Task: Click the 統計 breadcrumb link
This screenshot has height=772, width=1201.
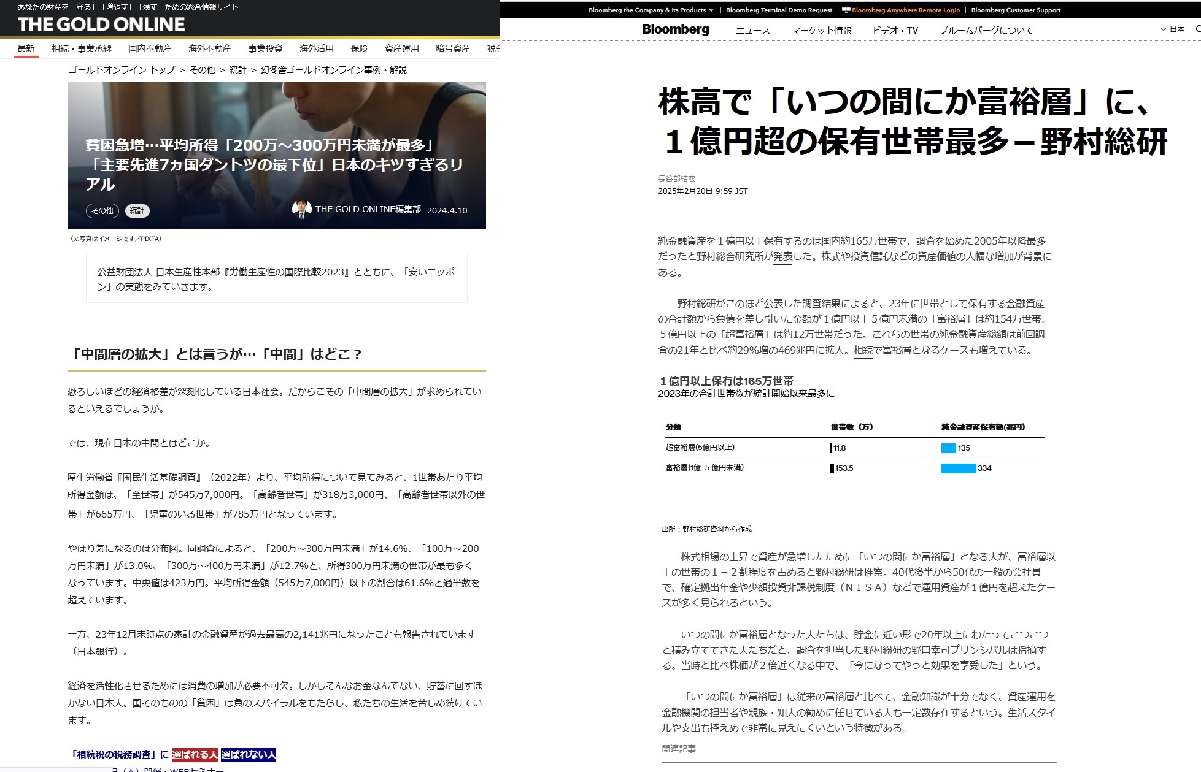Action: coord(237,70)
